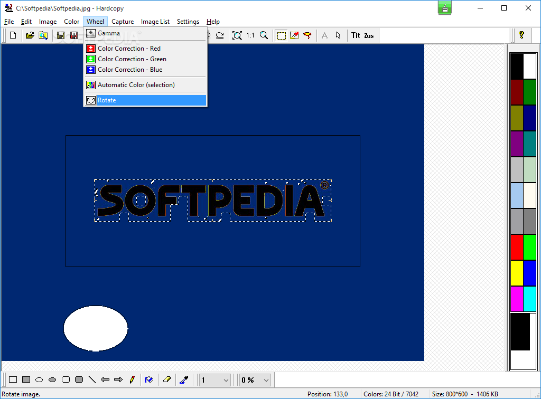Choose Color Correction - Blue

(145, 70)
